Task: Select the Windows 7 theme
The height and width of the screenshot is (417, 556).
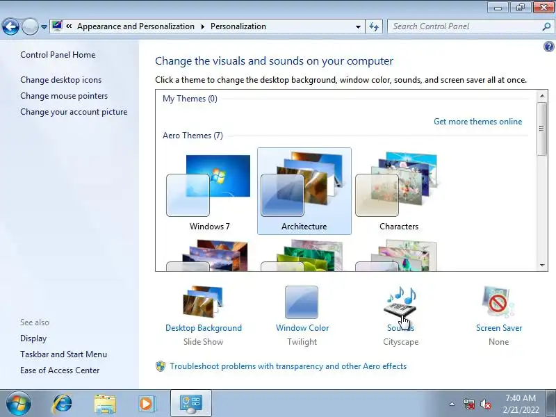Action: pos(210,192)
